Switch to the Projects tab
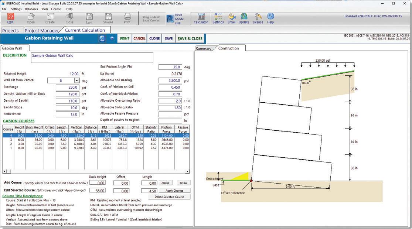 pos(10,30)
